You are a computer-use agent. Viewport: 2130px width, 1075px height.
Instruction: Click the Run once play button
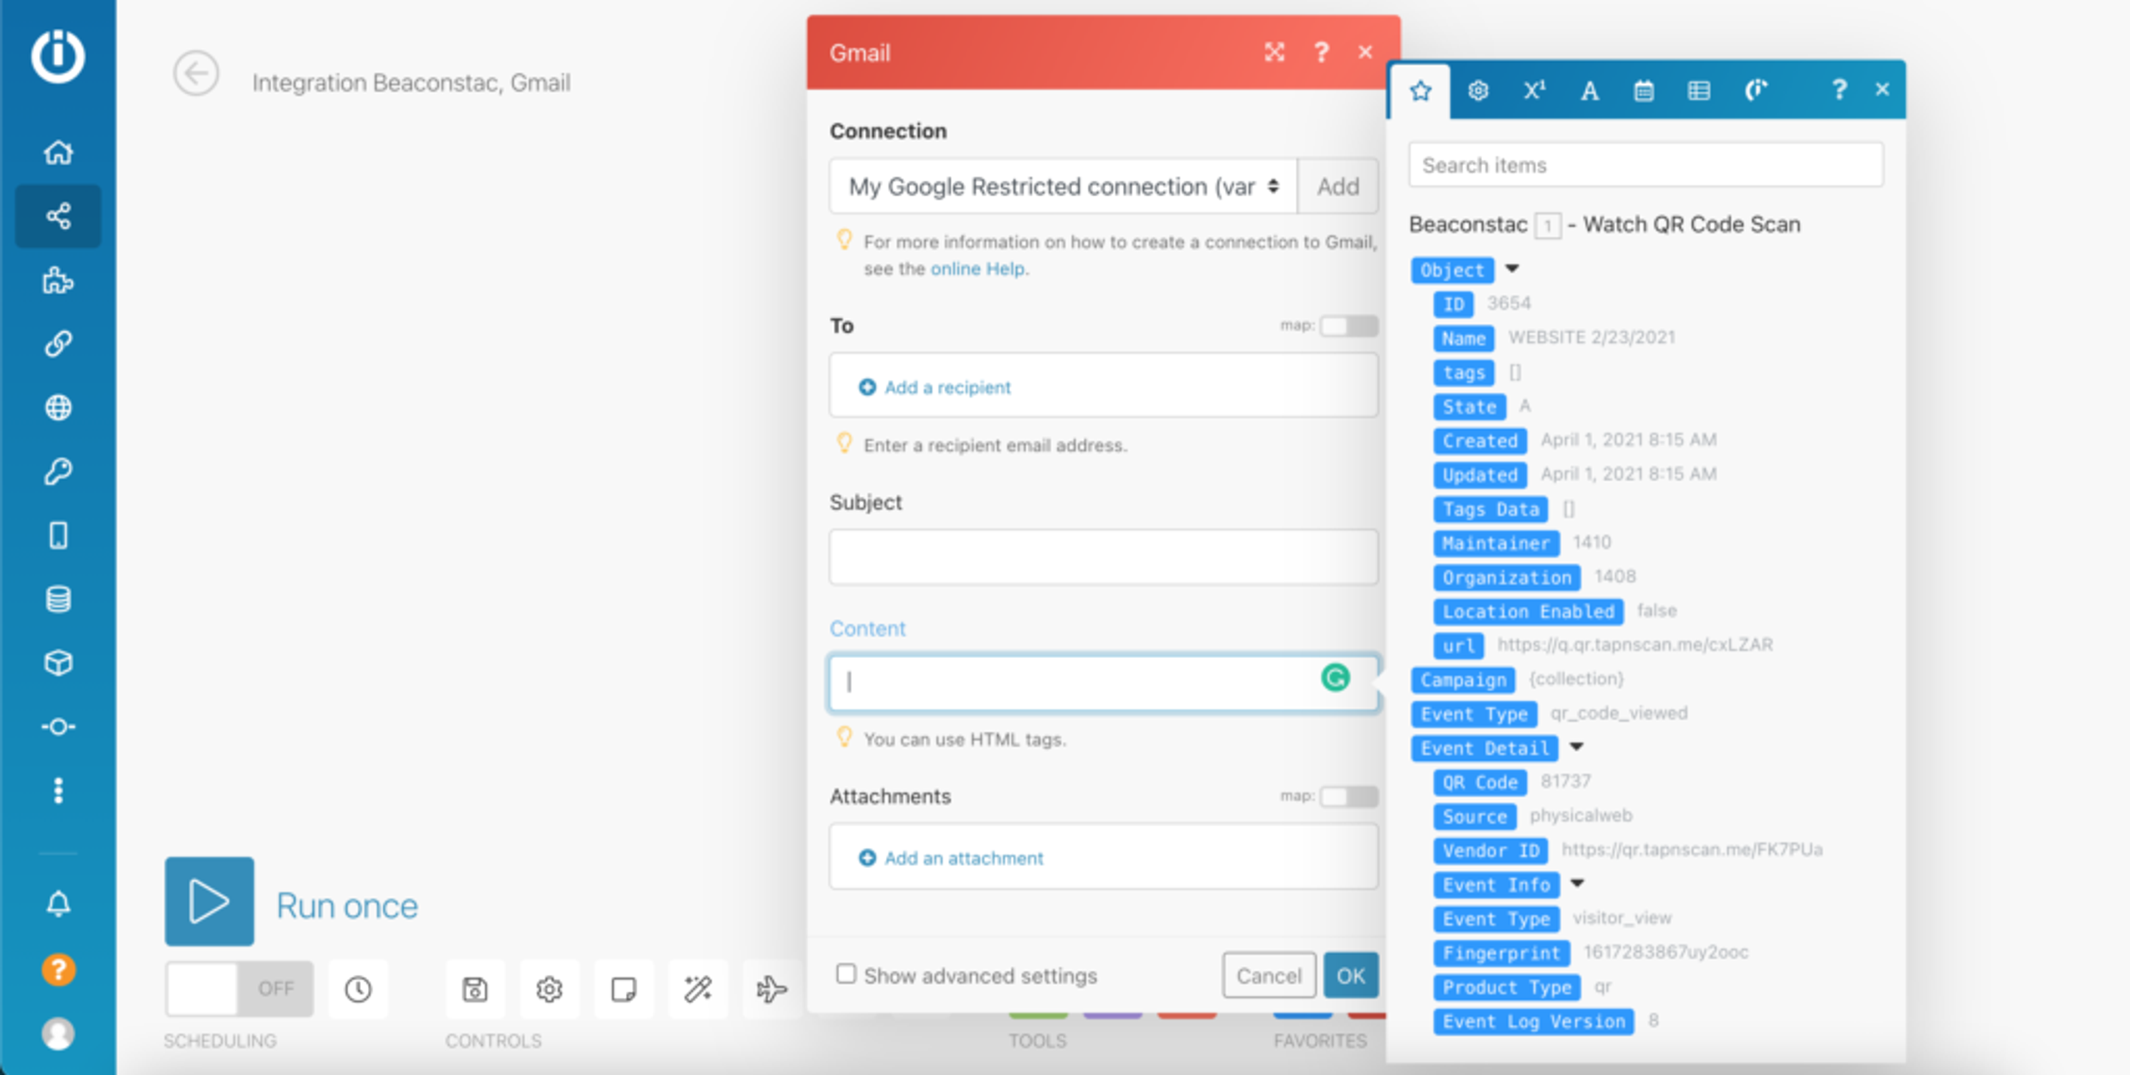tap(209, 901)
